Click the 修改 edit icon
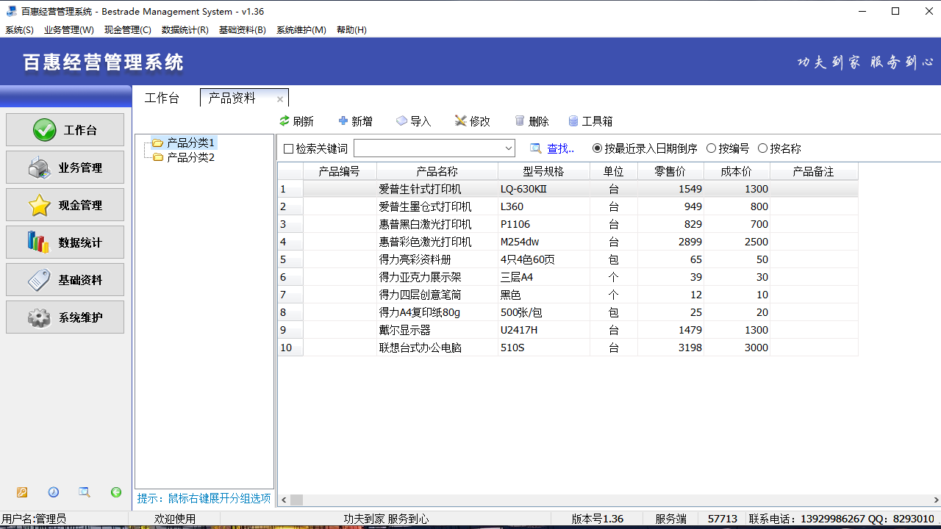 (x=471, y=120)
